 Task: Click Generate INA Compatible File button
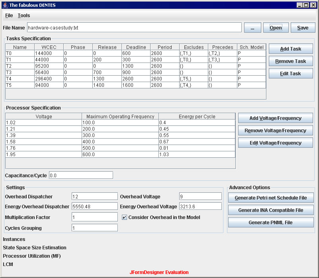[x=271, y=210]
